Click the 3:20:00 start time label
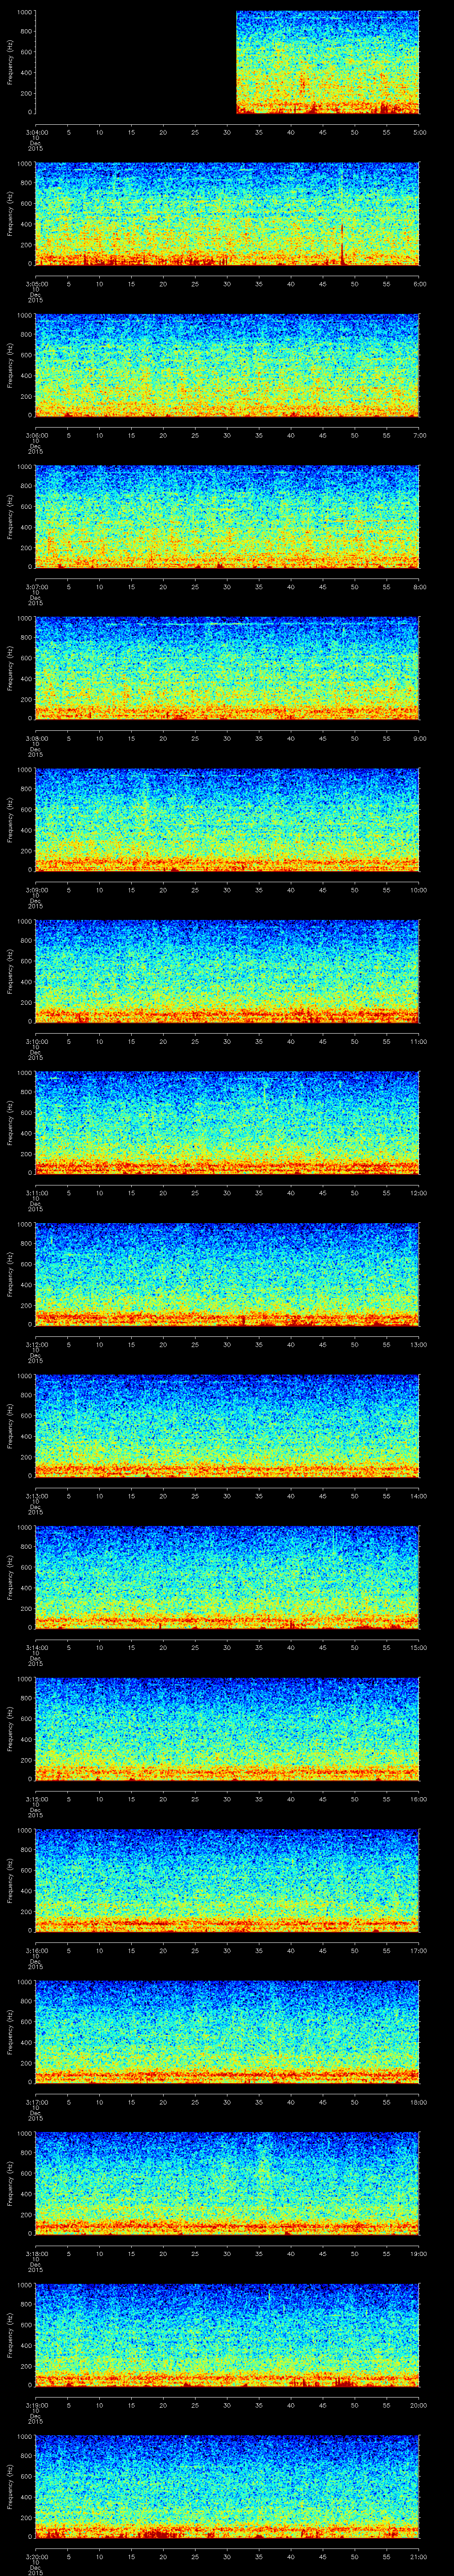The width and height of the screenshot is (454, 2576). (36, 2556)
